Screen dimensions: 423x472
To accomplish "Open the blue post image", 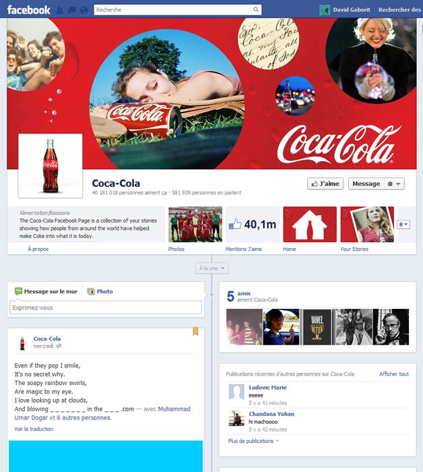I will coord(106,456).
